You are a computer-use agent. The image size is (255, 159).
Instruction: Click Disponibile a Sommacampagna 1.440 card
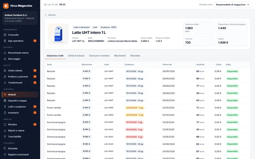pyautogui.click(x=232, y=28)
